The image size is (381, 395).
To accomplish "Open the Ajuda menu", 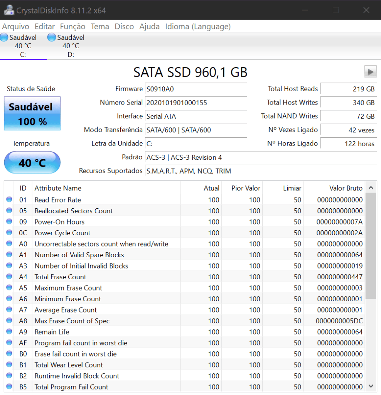I will coord(149,27).
